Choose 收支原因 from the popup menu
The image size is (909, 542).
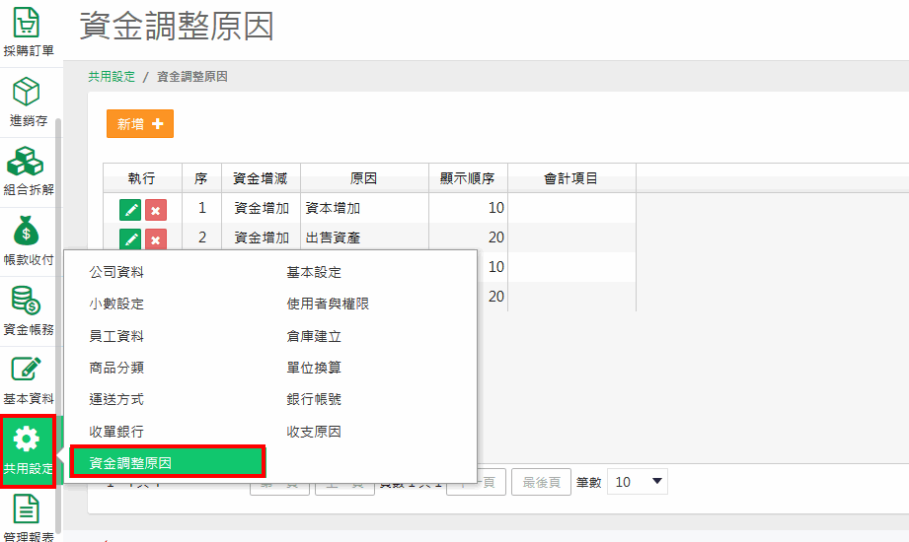(314, 432)
